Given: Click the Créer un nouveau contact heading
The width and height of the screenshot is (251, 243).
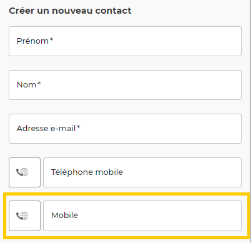Looking at the screenshot, I should pyautogui.click(x=70, y=11).
